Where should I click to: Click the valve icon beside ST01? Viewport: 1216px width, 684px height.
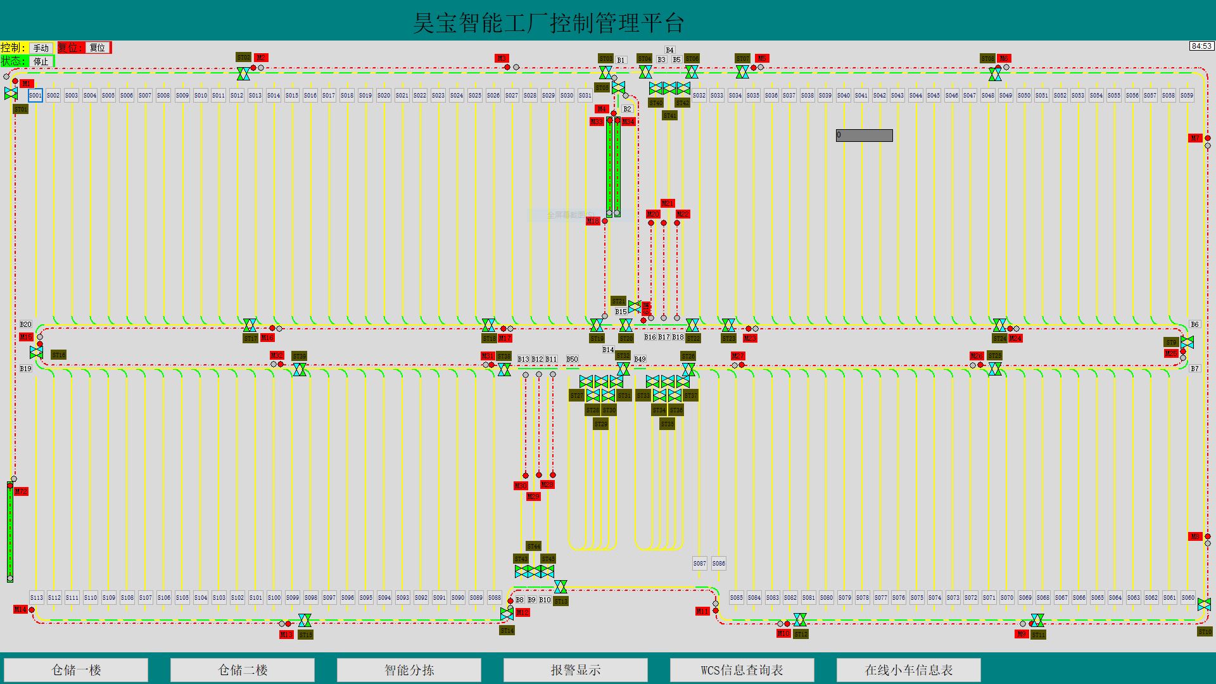11,94
